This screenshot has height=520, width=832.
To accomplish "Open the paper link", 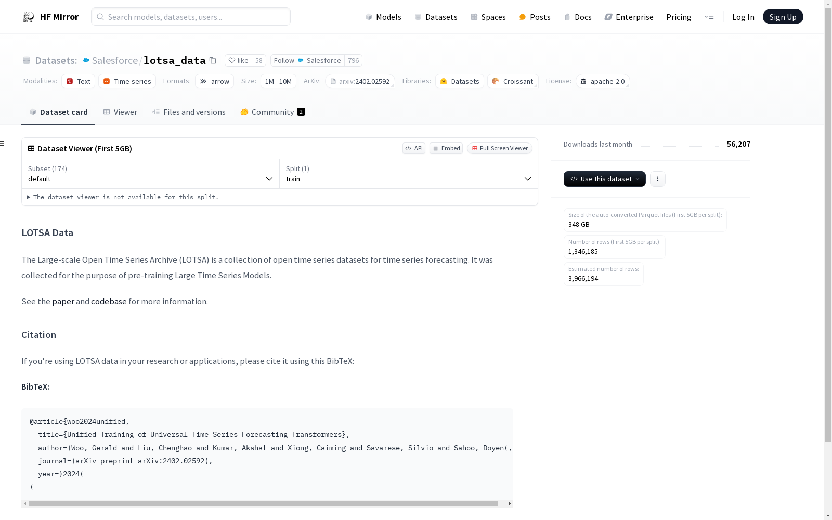I will point(63,302).
